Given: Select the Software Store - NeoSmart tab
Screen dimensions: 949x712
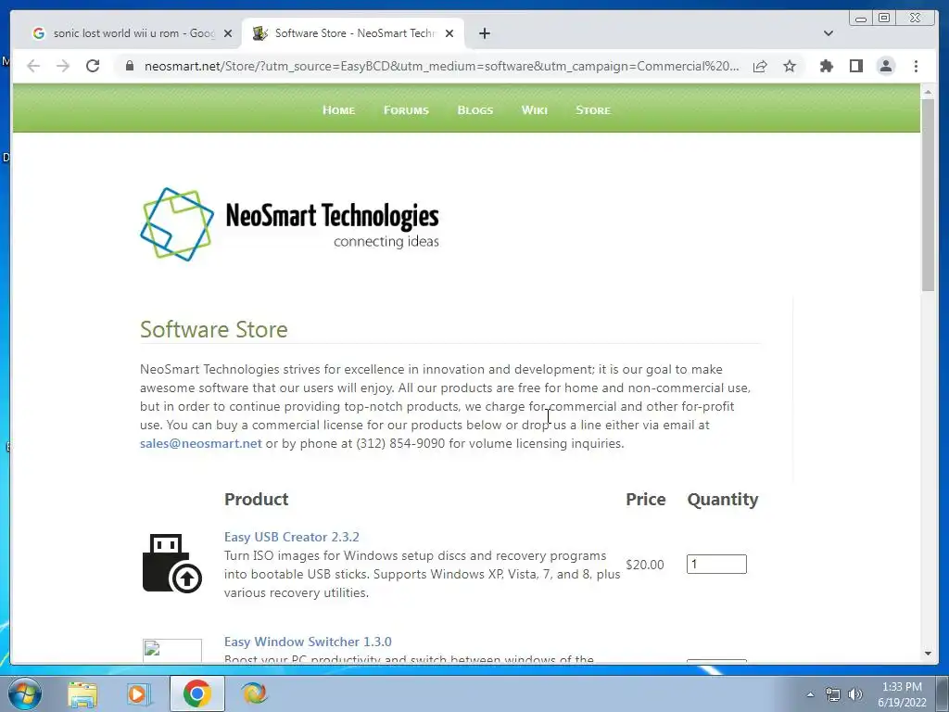Looking at the screenshot, I should click(353, 33).
